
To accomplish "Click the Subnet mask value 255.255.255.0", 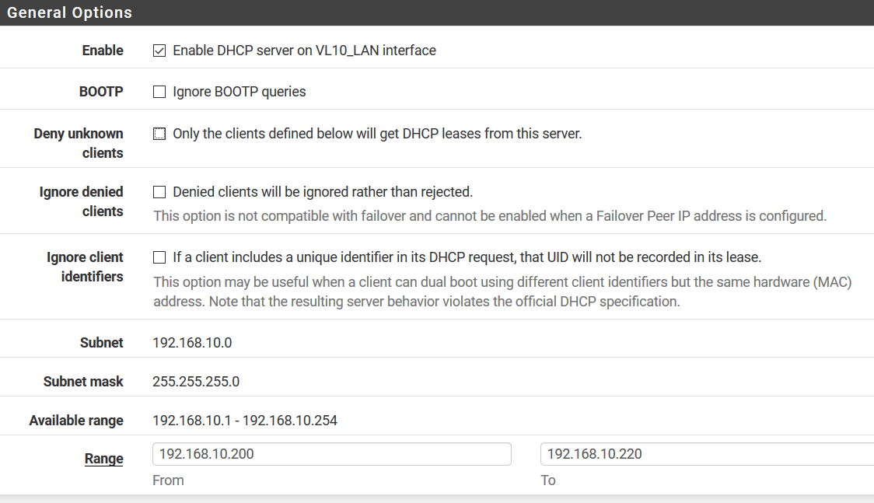I will click(x=196, y=382).
